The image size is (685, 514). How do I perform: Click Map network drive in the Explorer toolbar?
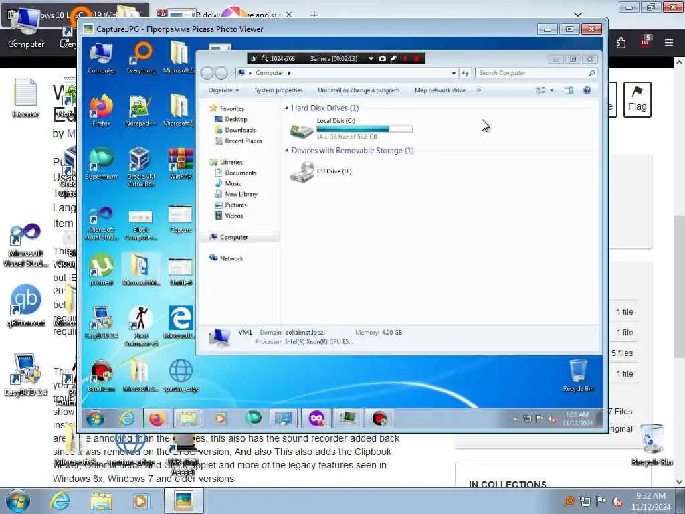coord(440,90)
